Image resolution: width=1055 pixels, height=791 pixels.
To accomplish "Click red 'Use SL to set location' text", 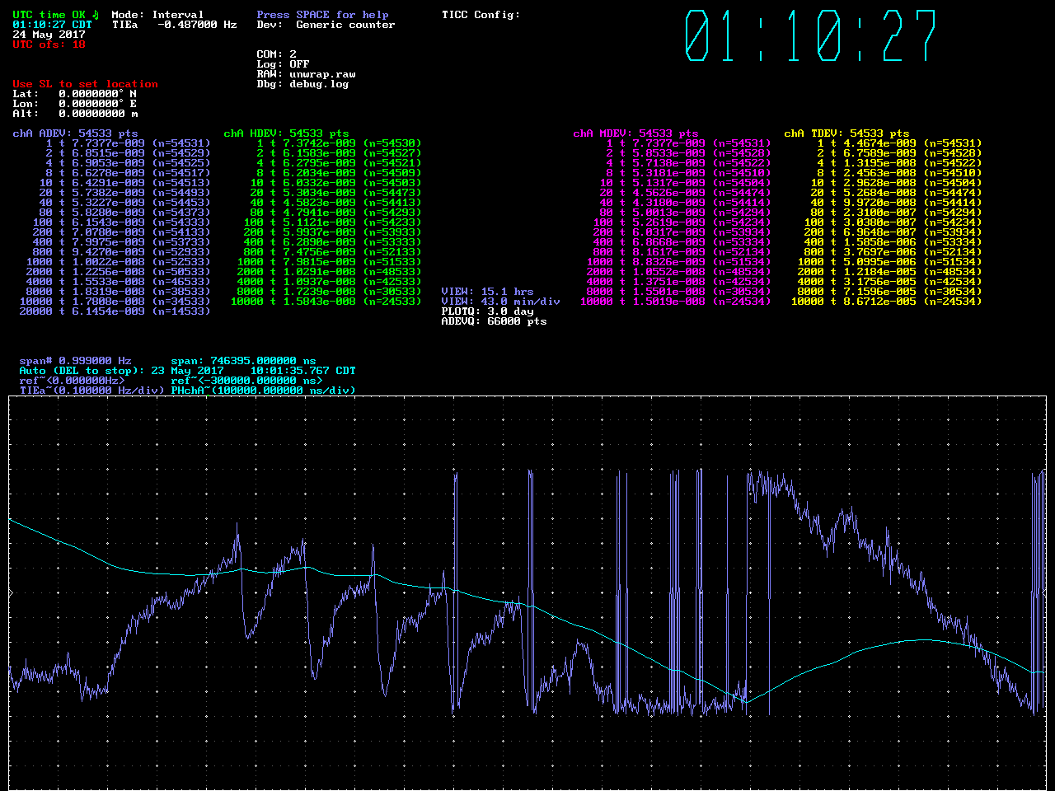I will pyautogui.click(x=85, y=84).
